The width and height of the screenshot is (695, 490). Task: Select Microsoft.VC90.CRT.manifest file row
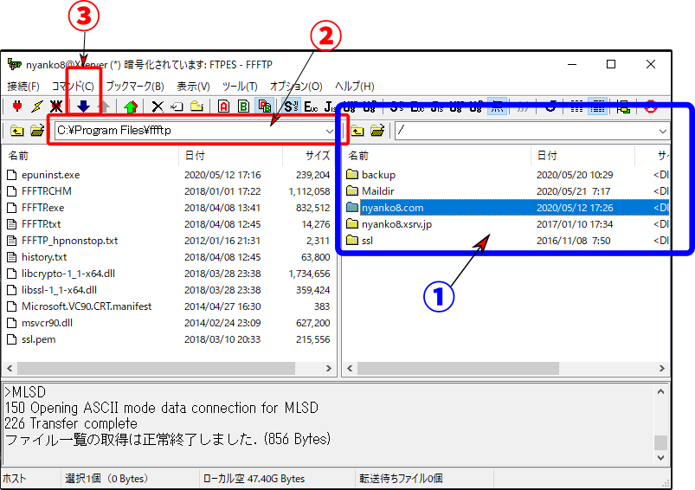[169, 306]
